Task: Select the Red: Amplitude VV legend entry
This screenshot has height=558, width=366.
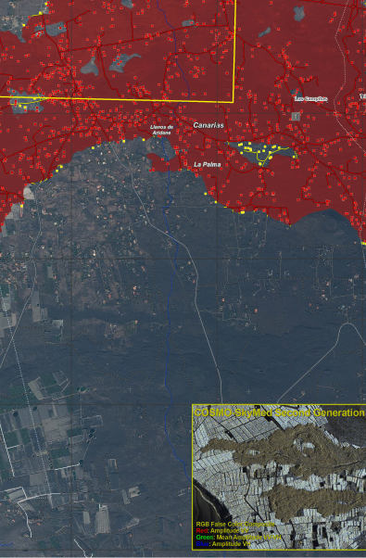Action: (222, 530)
